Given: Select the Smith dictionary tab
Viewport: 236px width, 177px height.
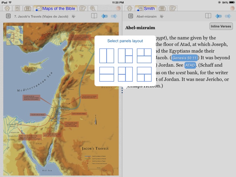Looking at the screenshot, I should tap(146, 8).
